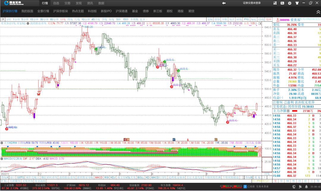This screenshot has width=321, height=191.
Task: Click the F10 company info button
Action: [x=246, y=19]
